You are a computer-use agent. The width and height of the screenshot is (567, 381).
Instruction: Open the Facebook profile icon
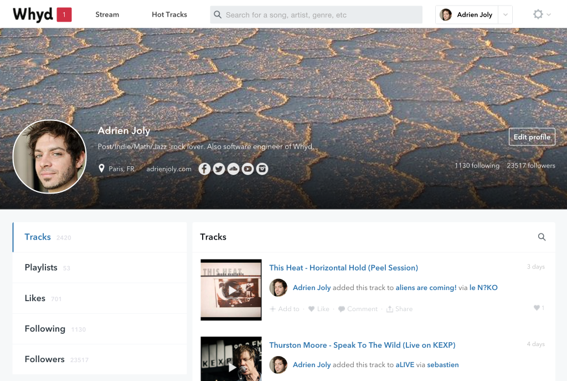[x=204, y=169]
